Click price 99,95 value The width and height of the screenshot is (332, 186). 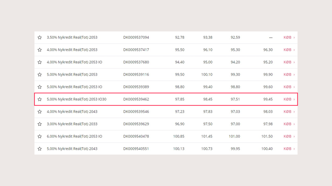235,149
